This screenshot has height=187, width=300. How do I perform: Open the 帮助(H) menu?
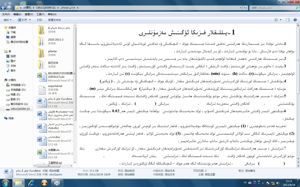(52, 14)
